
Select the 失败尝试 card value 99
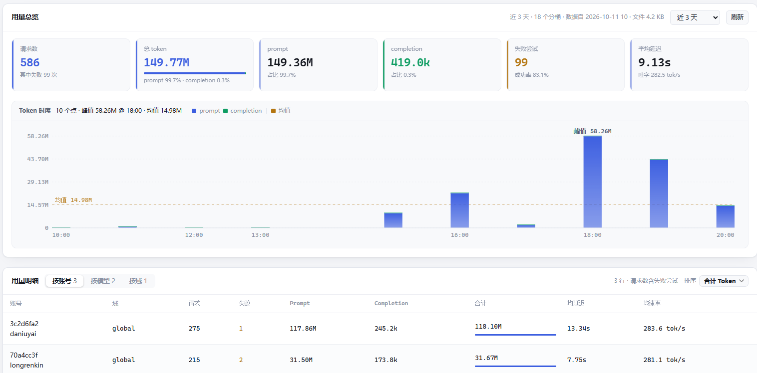click(x=521, y=62)
